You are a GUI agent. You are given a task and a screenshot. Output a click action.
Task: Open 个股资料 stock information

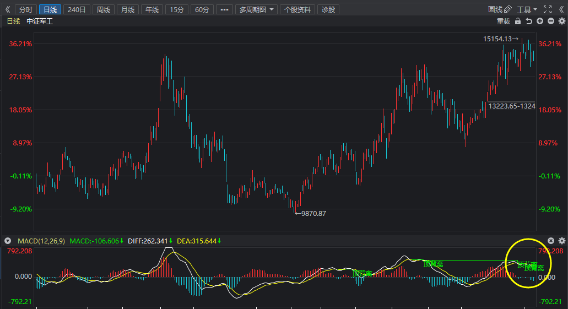(x=297, y=9)
